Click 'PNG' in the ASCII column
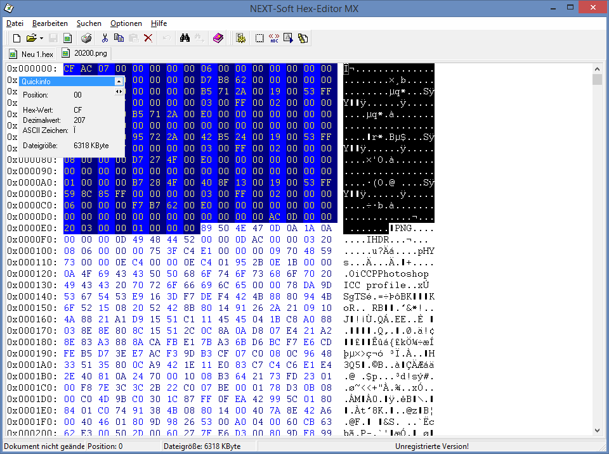The width and height of the screenshot is (609, 454). click(403, 228)
